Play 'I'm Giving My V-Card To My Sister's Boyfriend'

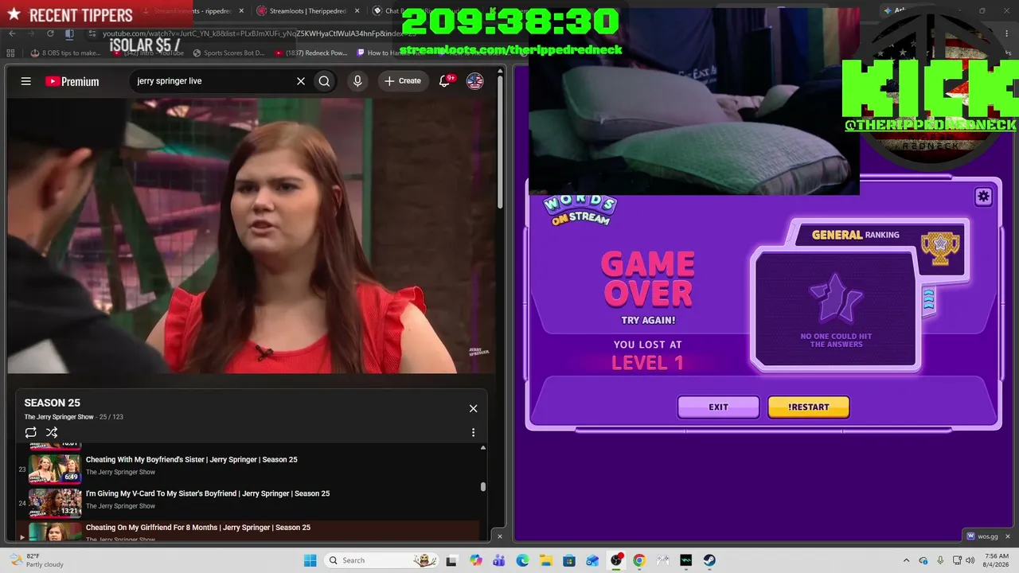click(208, 493)
